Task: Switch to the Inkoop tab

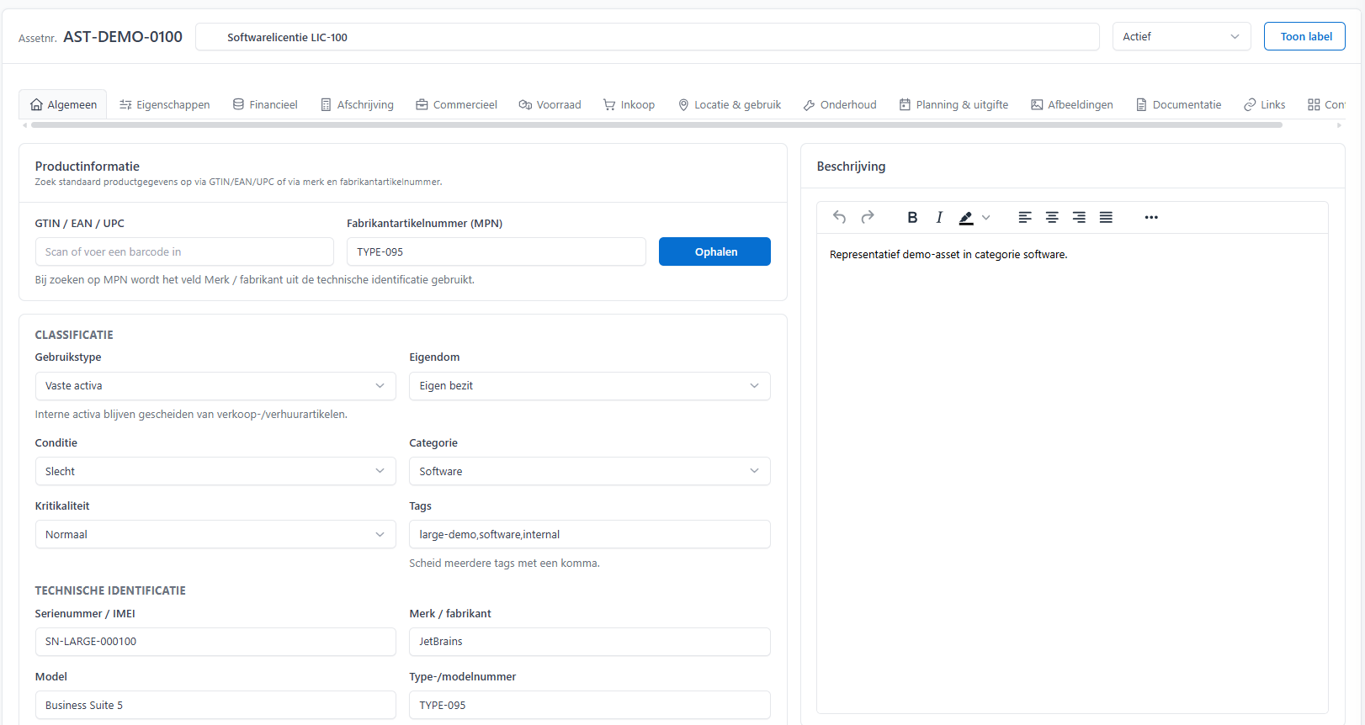Action: point(629,104)
